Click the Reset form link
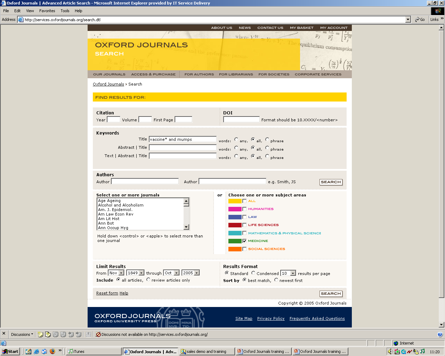Image resolution: width=445 pixels, height=356 pixels. (x=107, y=293)
